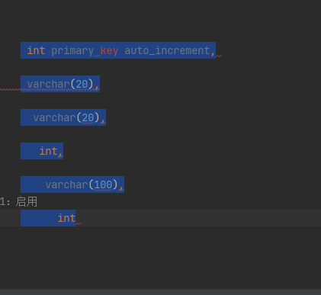Screen dimensions: 321x295
Task: Click the error squiggle after the last 'int'
Action: 79,223
